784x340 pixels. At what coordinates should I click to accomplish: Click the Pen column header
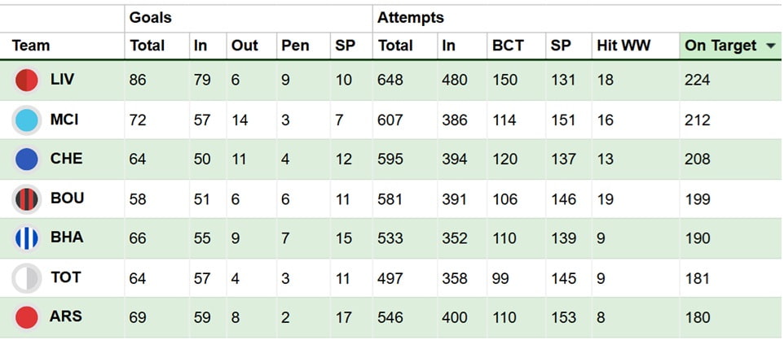[295, 46]
